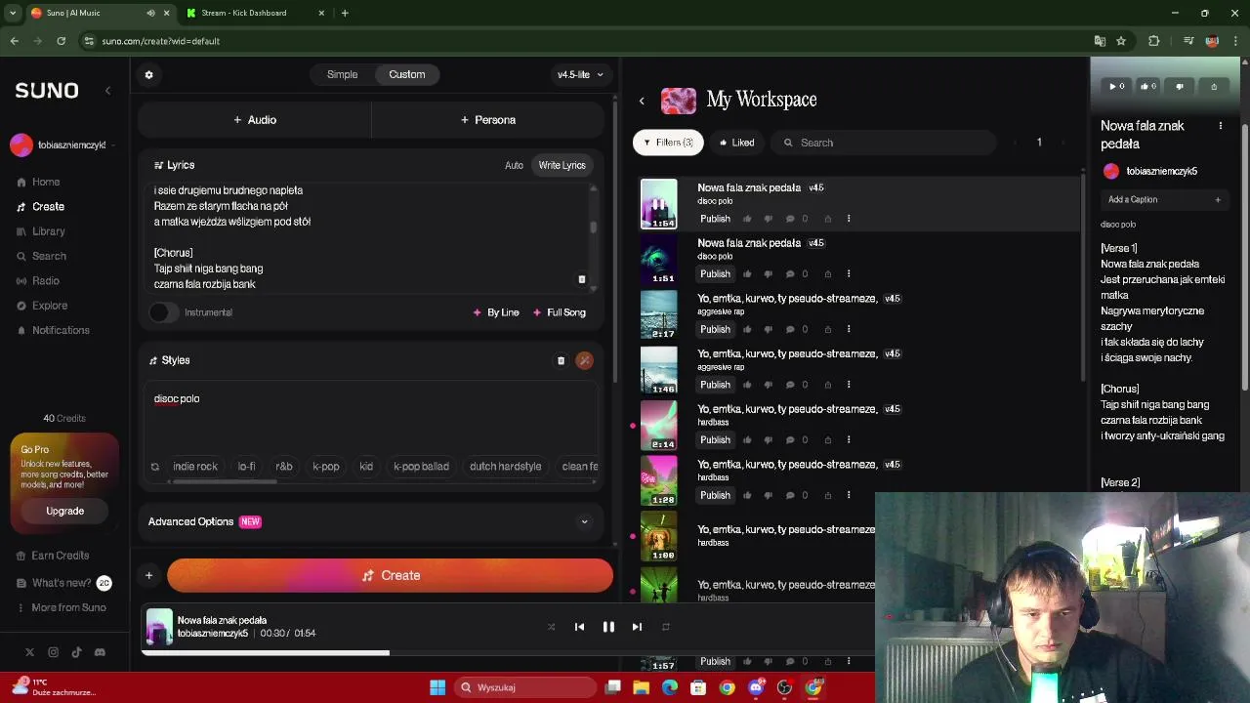Click the Upgrade button
This screenshot has height=703, width=1250.
click(64, 511)
